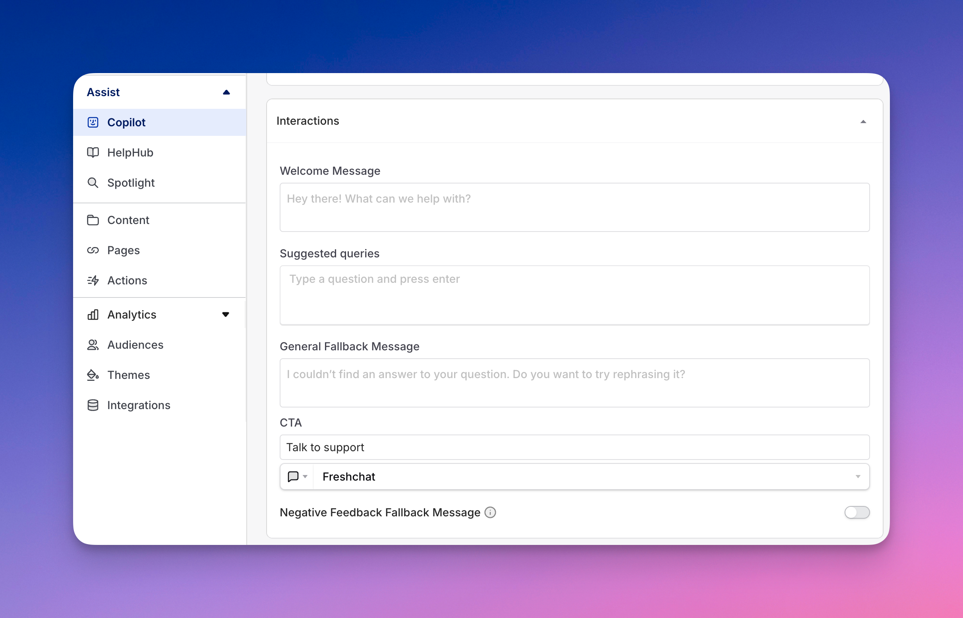Click the Spotlight search icon

93,182
